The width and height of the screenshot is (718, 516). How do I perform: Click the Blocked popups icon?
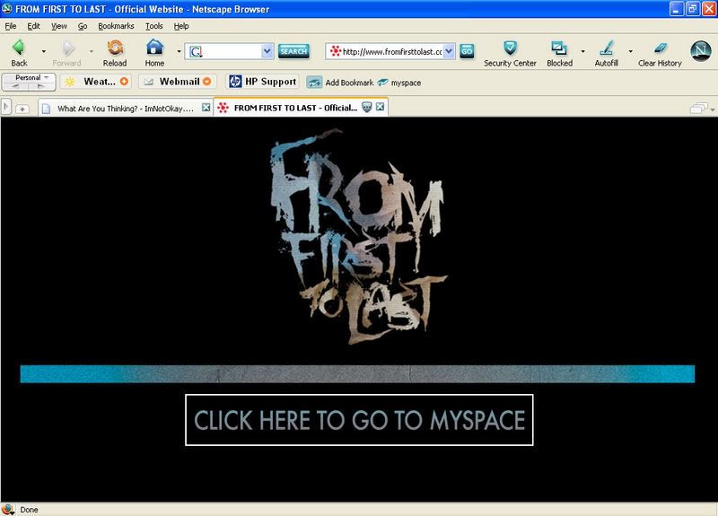[558, 50]
